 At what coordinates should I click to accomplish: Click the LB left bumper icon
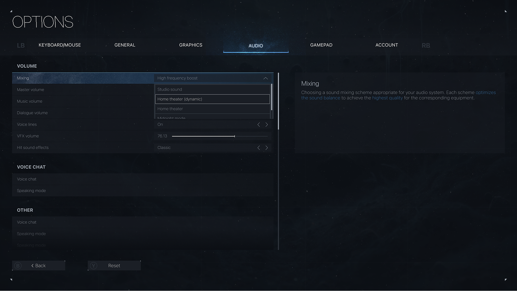(x=21, y=45)
